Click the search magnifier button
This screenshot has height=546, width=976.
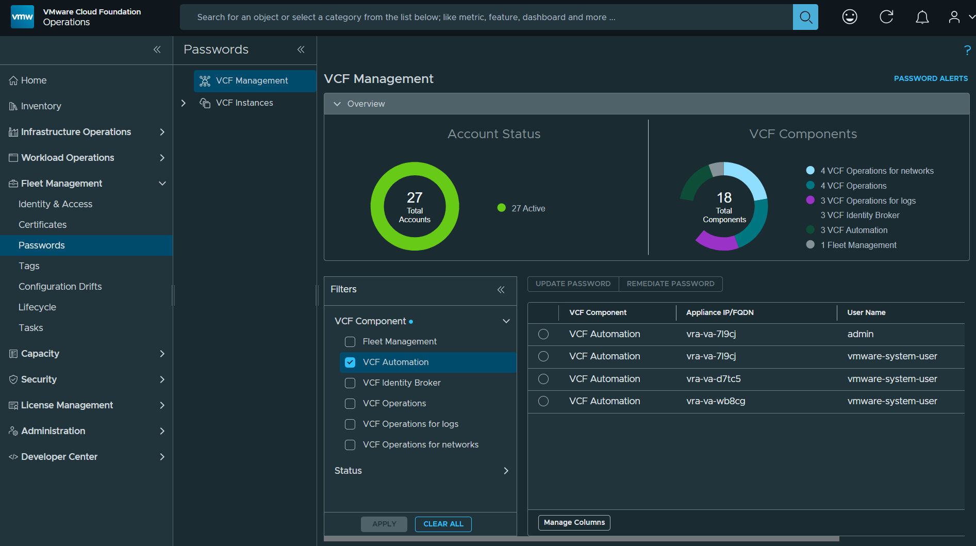805,17
